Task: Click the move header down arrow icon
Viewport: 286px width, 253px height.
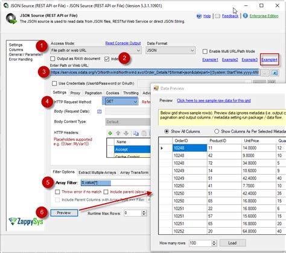Action: pyautogui.click(x=126, y=133)
